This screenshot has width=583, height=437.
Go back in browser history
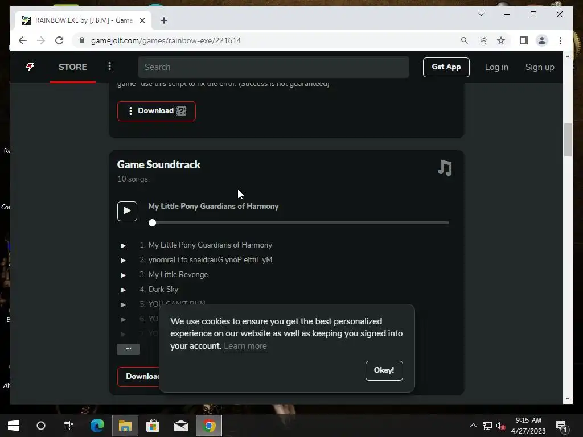coord(23,40)
